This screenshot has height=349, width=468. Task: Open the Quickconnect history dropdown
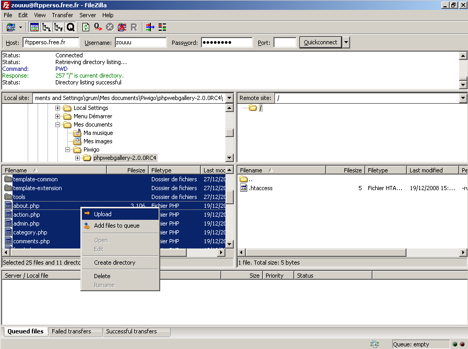coord(346,42)
